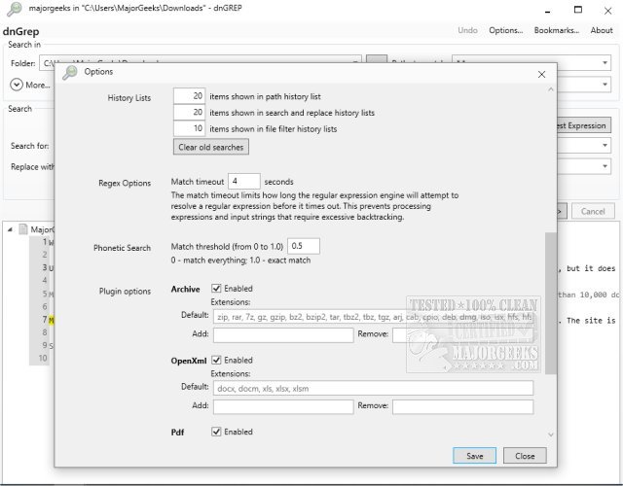Click Clear old searches button
This screenshot has height=486, width=623.
[x=211, y=147]
